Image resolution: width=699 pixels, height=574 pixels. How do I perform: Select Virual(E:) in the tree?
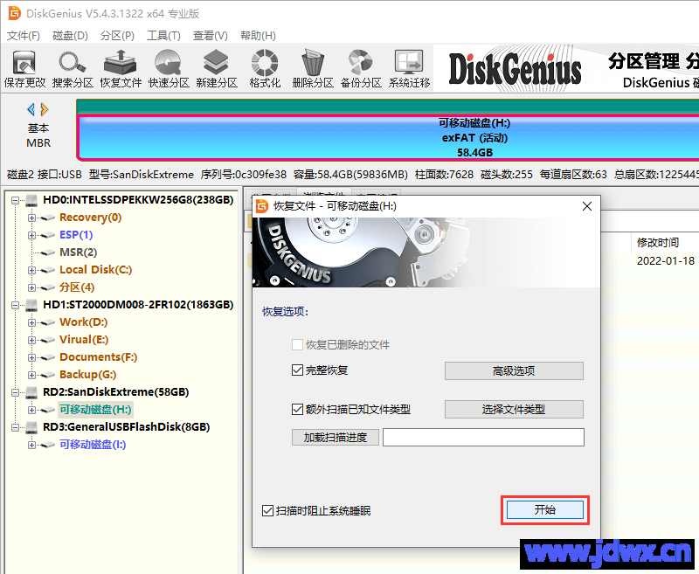[84, 340]
